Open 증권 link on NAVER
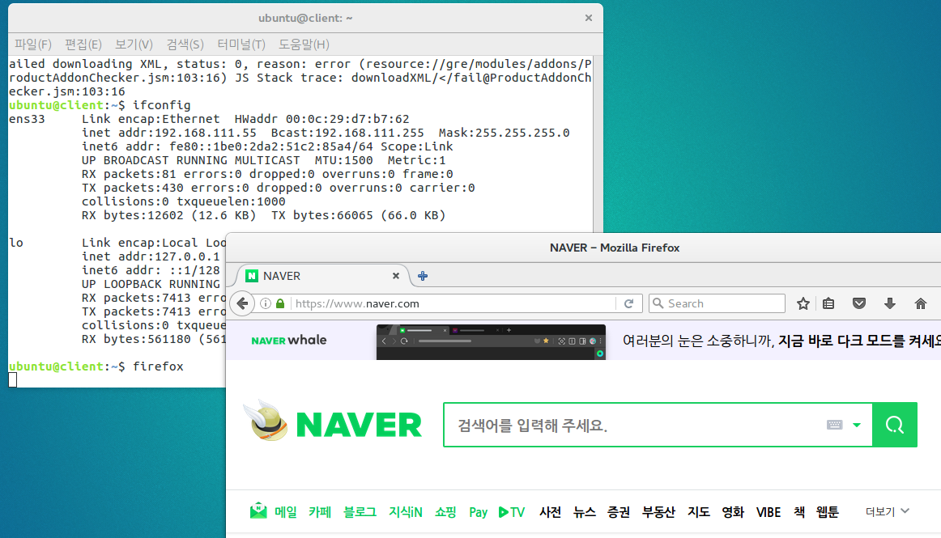 619,511
